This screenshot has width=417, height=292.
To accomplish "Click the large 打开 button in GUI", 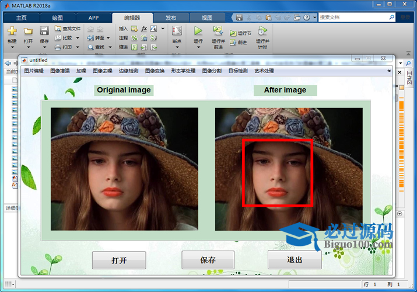I will tap(119, 260).
